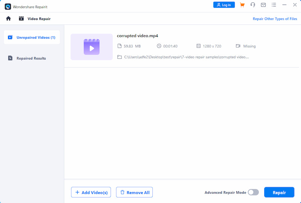Click the Home icon
Image resolution: width=301 pixels, height=203 pixels.
tap(9, 18)
